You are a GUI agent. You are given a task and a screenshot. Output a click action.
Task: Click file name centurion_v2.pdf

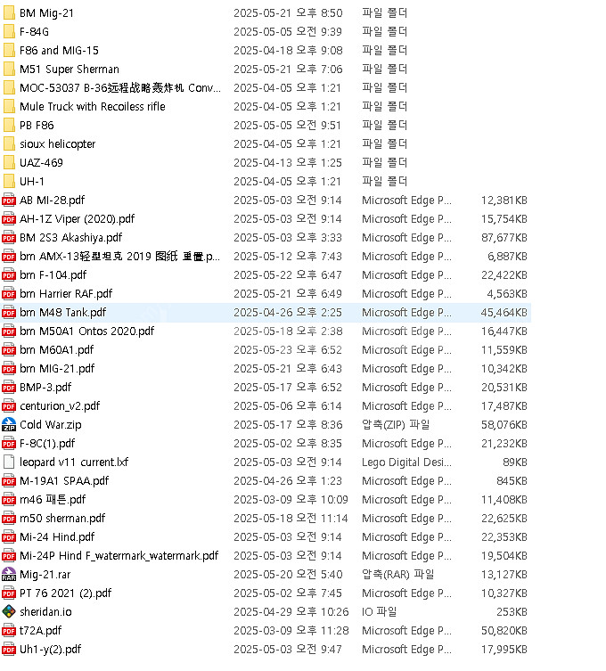click(60, 406)
